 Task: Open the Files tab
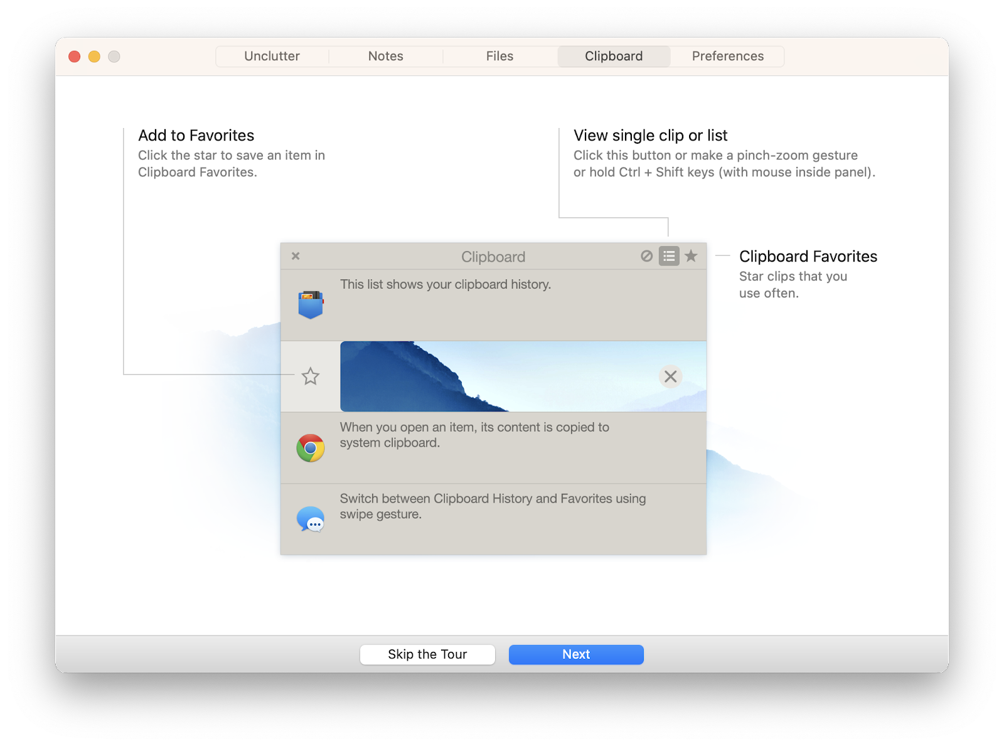tap(499, 56)
